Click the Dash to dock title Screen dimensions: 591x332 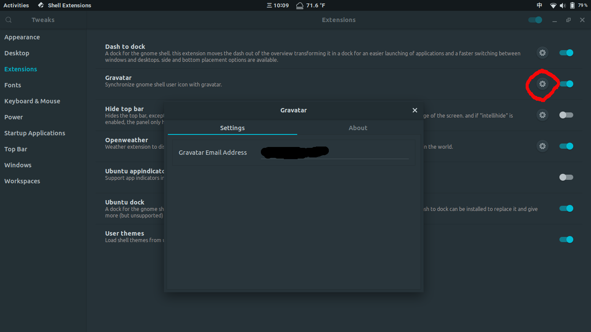125,47
